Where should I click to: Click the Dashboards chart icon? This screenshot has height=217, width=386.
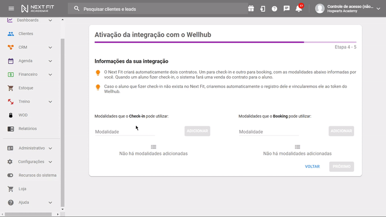(x=10, y=20)
